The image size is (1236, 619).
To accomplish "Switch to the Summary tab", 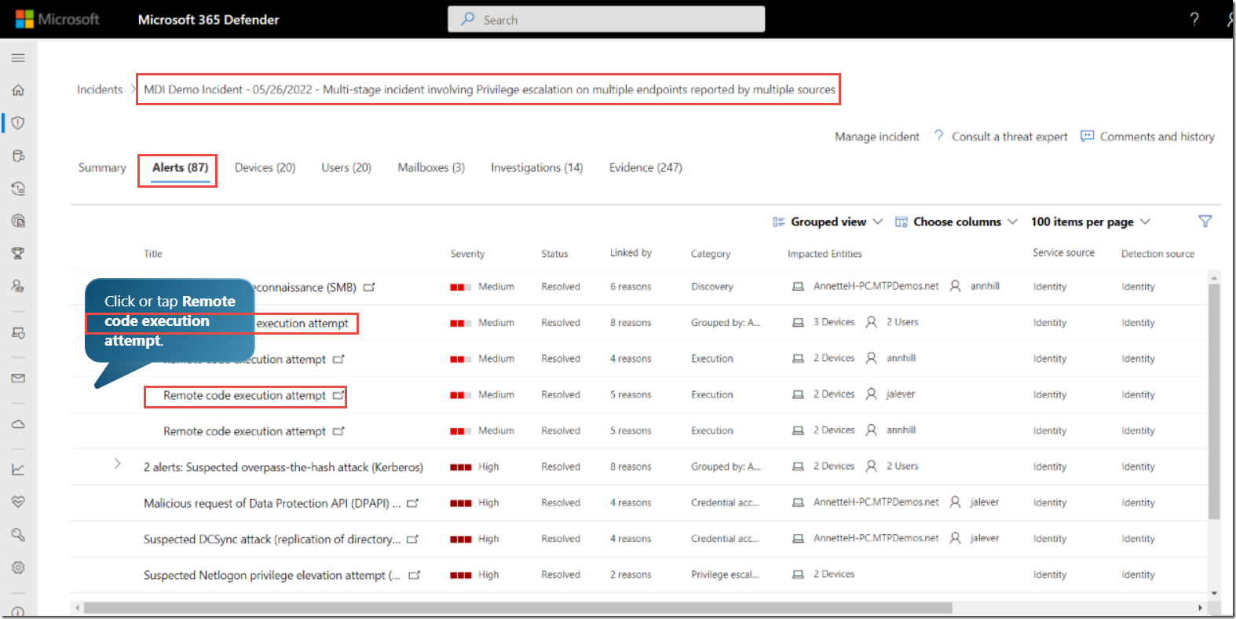I will click(102, 167).
